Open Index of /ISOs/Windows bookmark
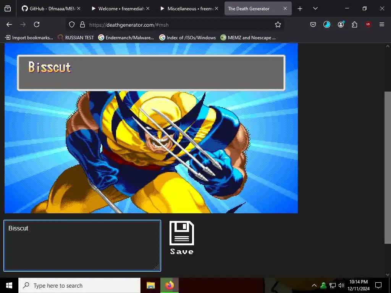Viewport: 391px width, 293px height. (x=187, y=38)
